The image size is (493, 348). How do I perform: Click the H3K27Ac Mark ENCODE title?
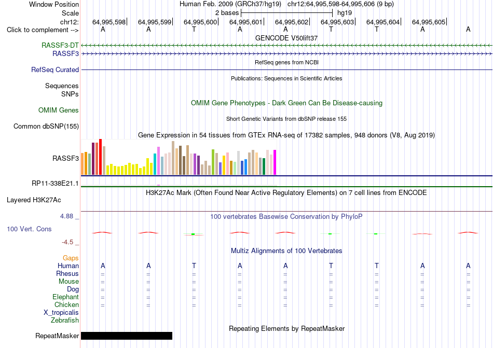pos(286,192)
